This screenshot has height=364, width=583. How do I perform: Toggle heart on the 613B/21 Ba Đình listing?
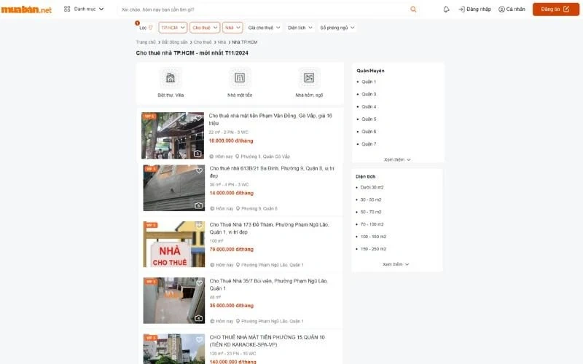199,171
